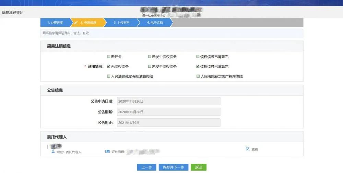Click the 适用情形 field label
This screenshot has width=343, height=173.
pos(96,67)
